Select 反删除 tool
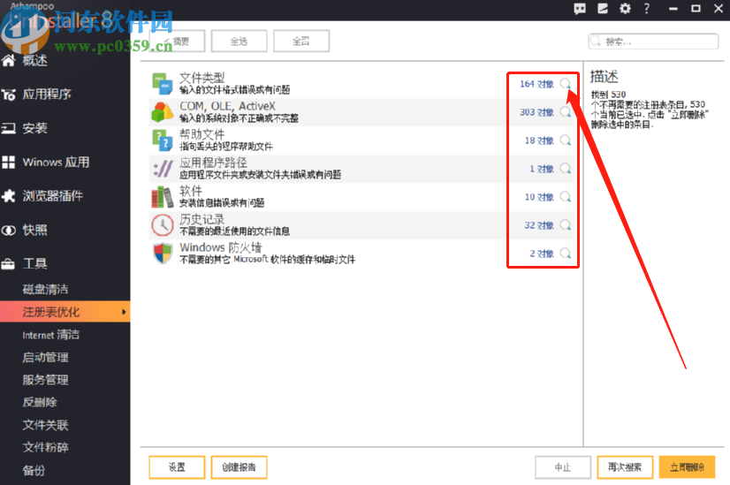The width and height of the screenshot is (730, 485). pos(40,402)
